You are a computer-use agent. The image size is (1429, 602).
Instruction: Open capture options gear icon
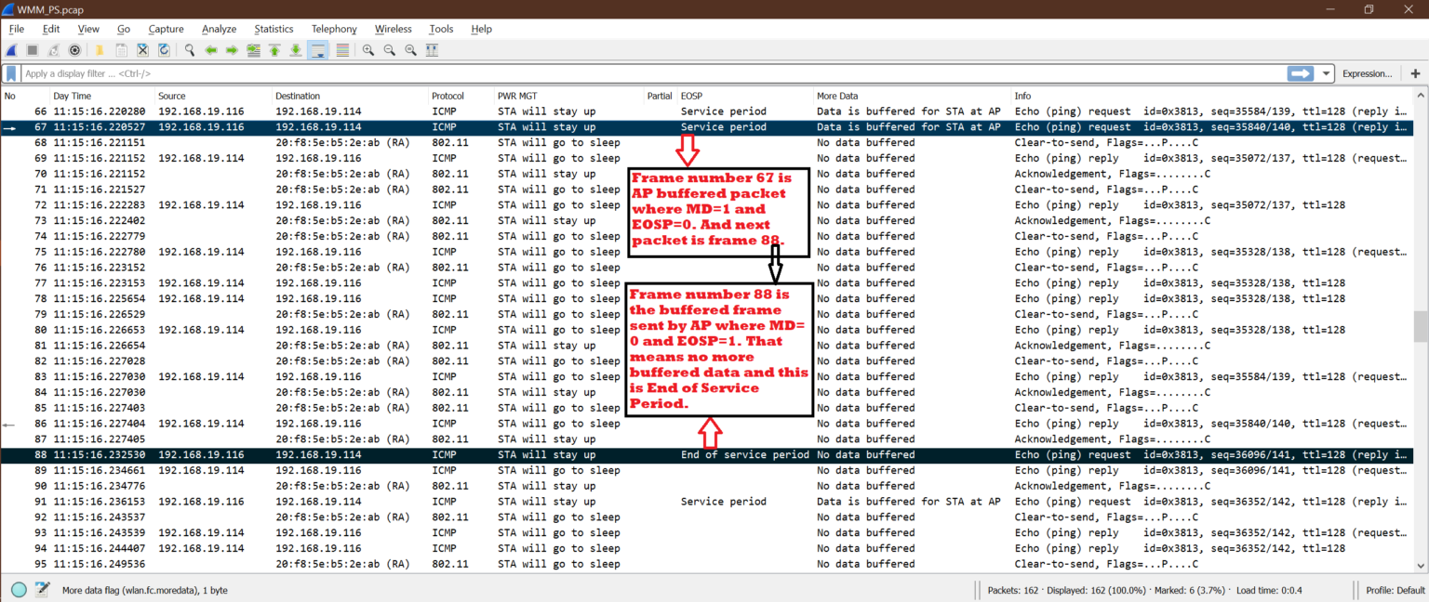75,50
